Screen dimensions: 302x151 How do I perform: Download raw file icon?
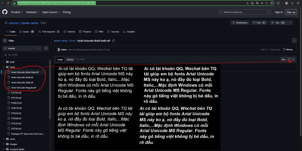click(x=293, y=60)
